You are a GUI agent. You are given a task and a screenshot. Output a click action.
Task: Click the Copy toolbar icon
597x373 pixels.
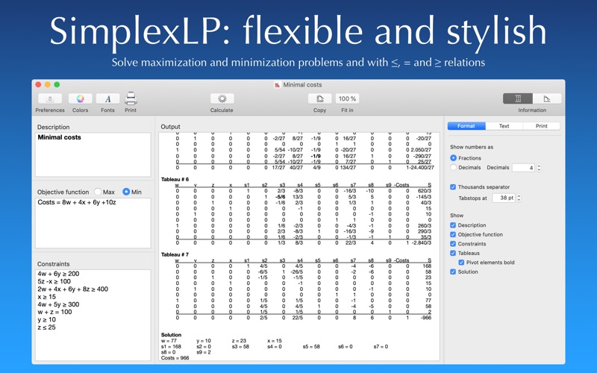320,99
